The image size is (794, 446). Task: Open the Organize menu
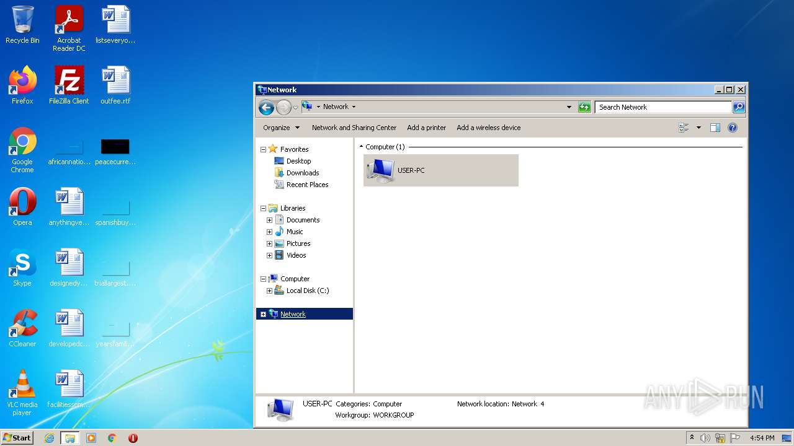pos(281,128)
